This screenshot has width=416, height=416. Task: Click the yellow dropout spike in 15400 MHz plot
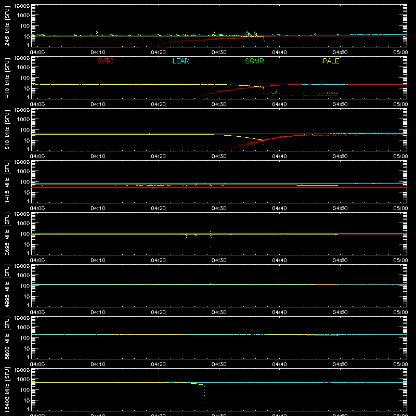coord(204,394)
